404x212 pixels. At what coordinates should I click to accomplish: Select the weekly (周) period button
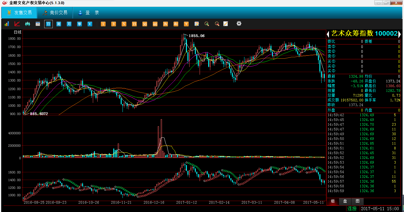click(59, 24)
